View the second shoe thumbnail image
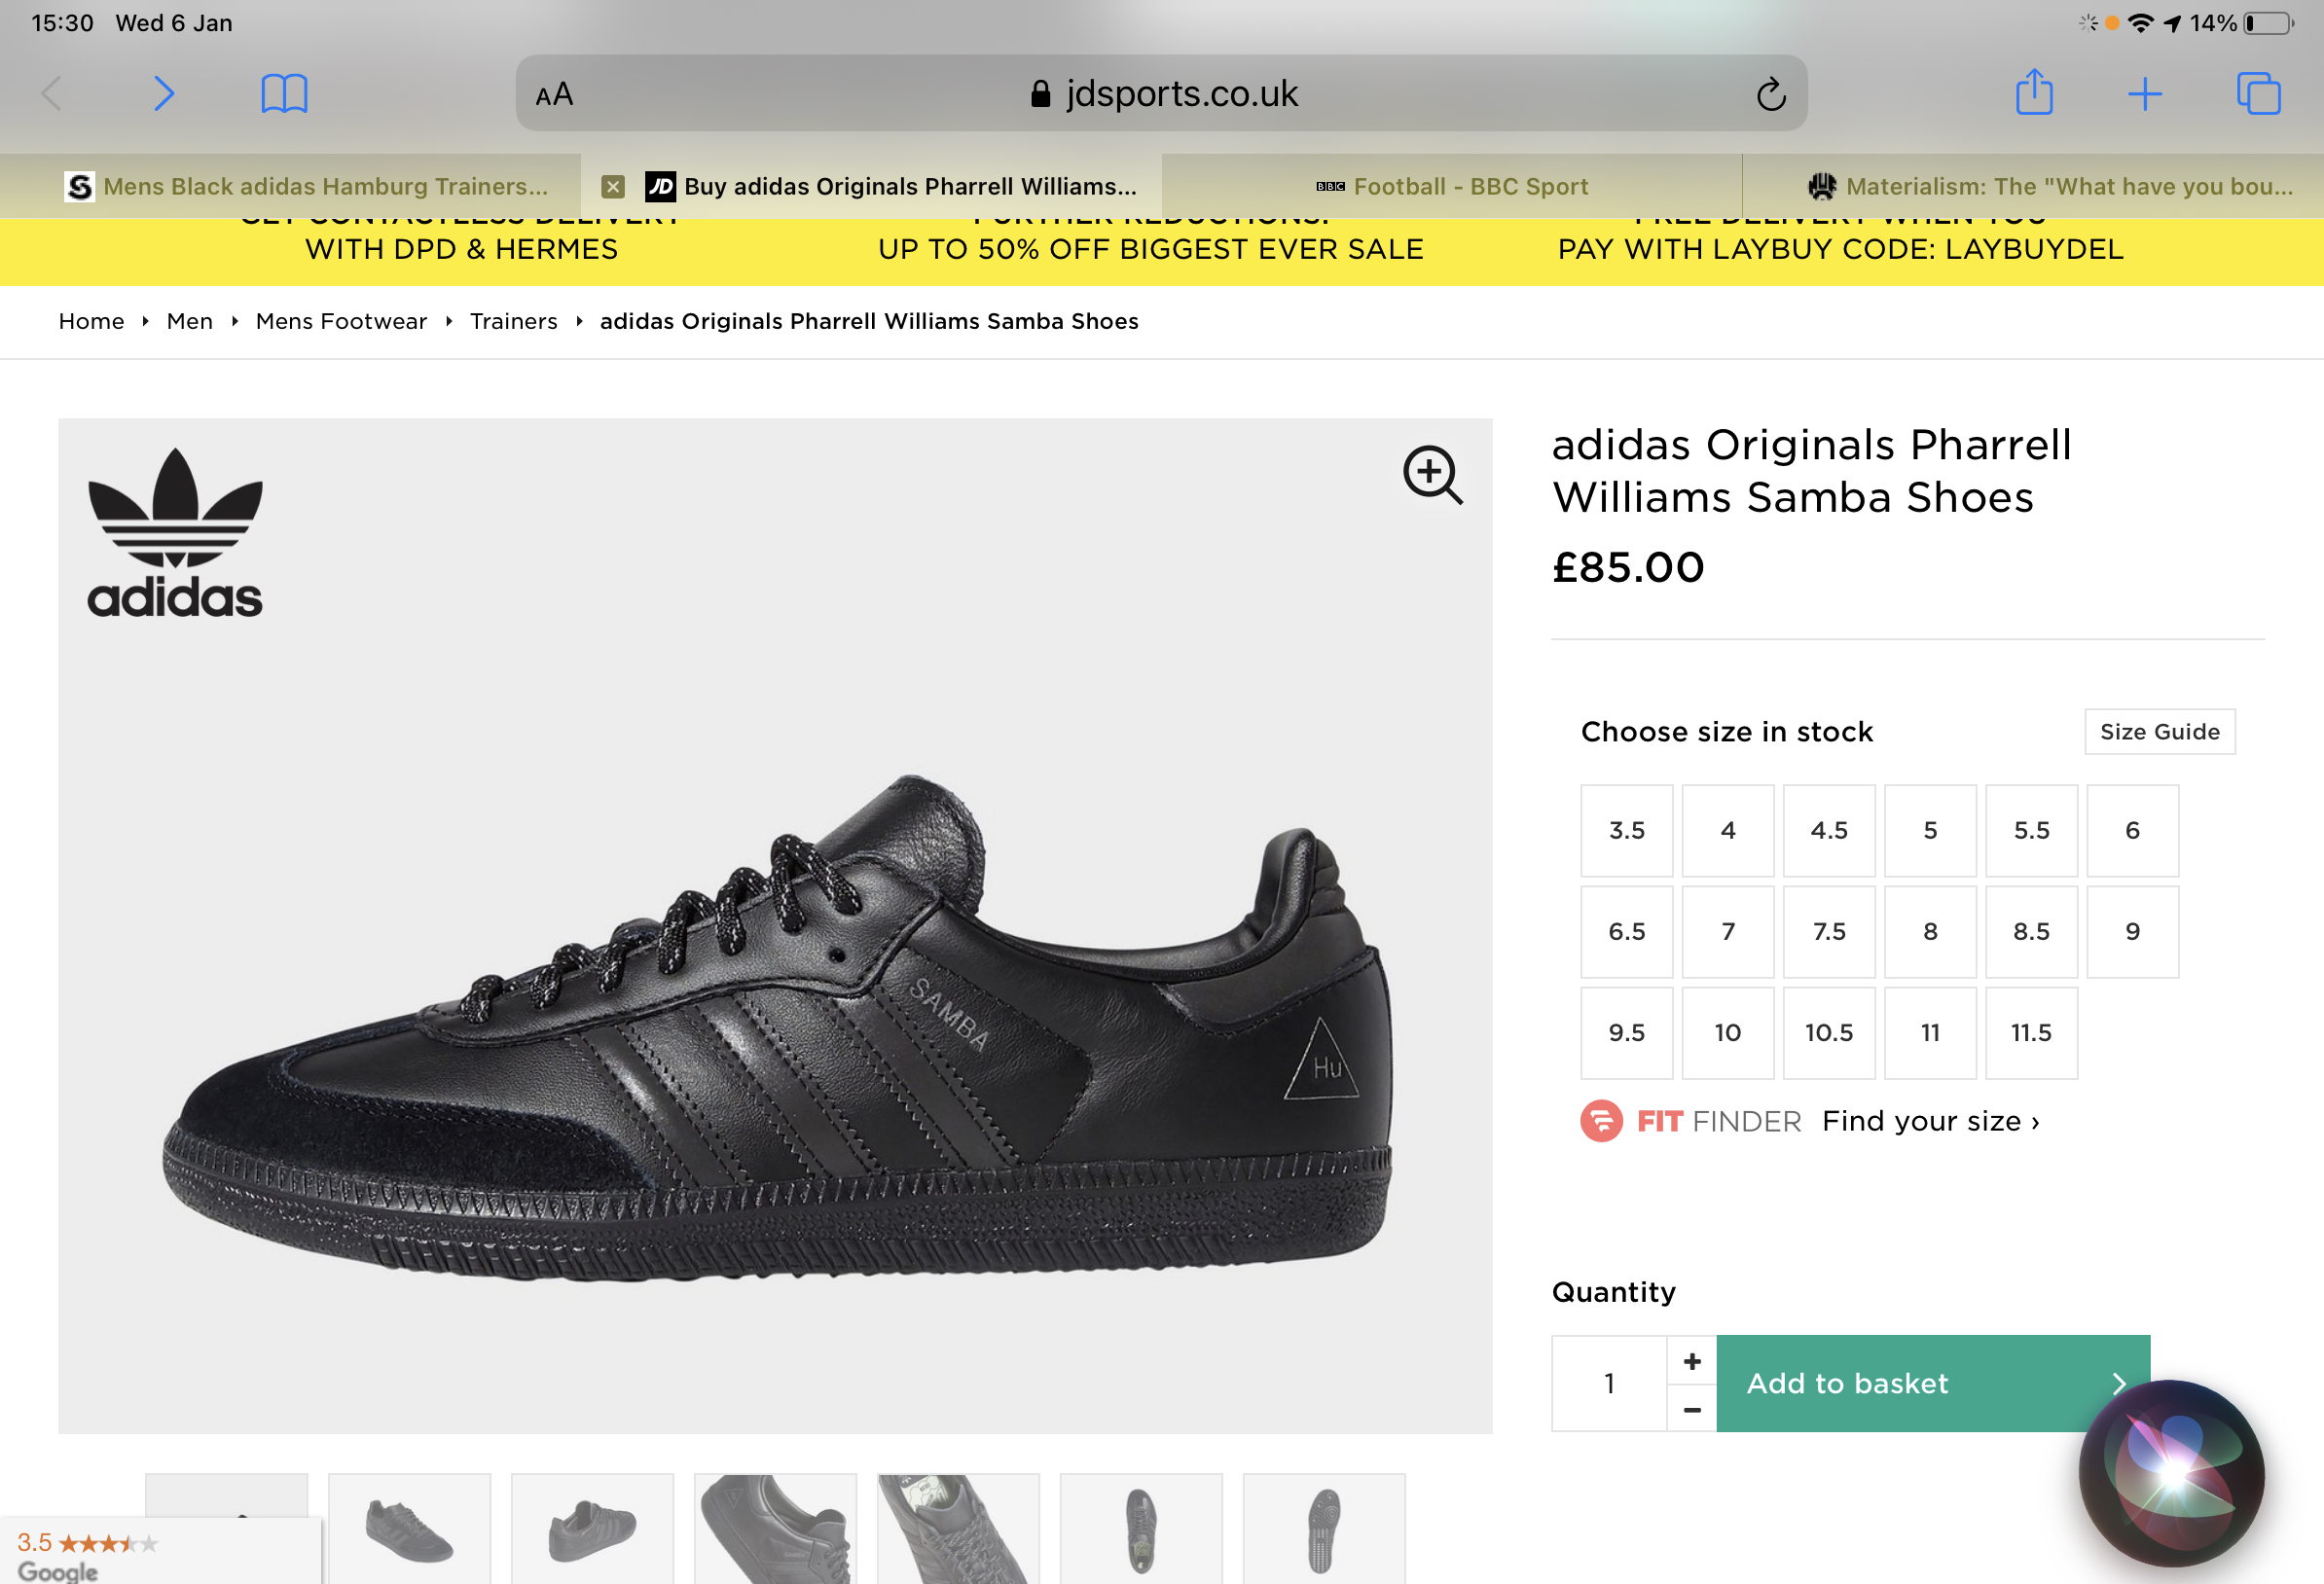Image resolution: width=2324 pixels, height=1584 pixels. coord(409,1528)
